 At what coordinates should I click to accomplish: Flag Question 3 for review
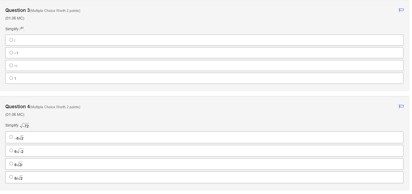pos(401,10)
